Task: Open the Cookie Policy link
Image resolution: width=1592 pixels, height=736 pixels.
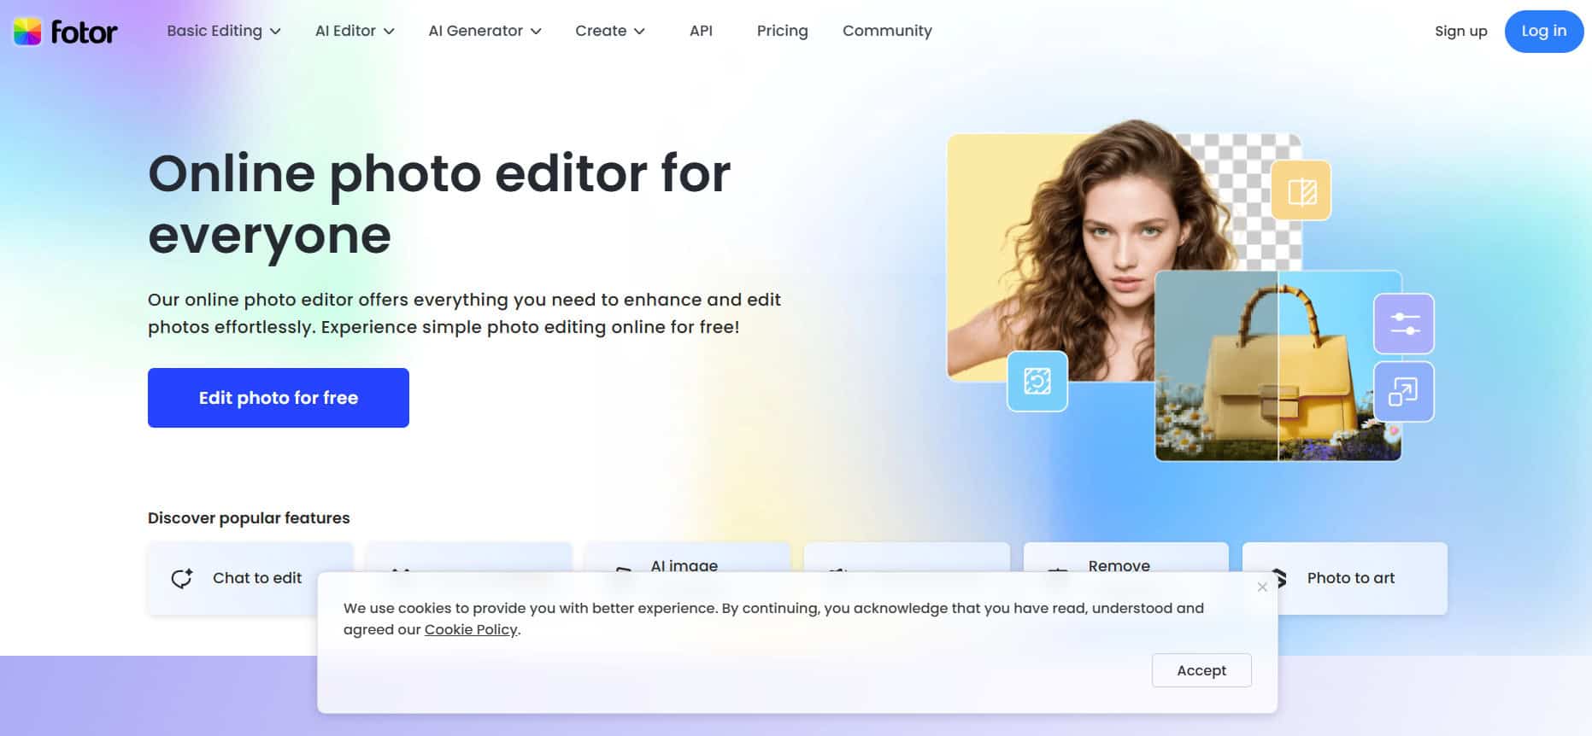Action: click(x=471, y=629)
